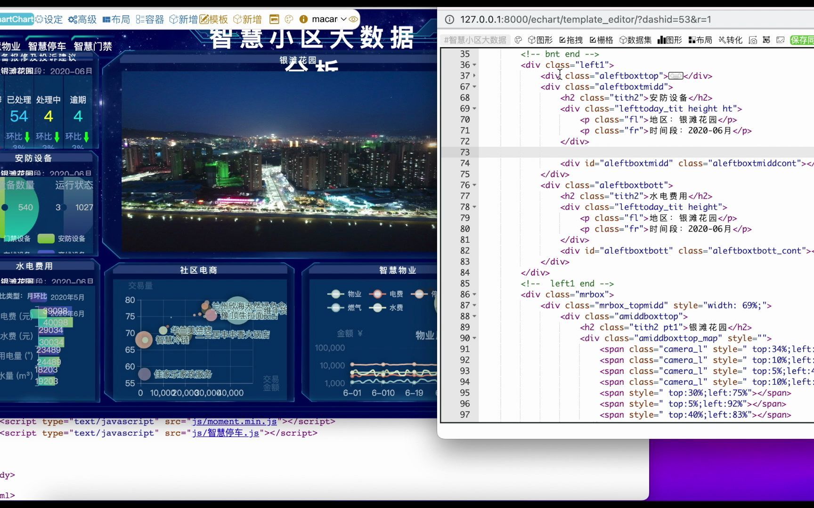Open 容器 container tool in left toolbar

point(150,19)
